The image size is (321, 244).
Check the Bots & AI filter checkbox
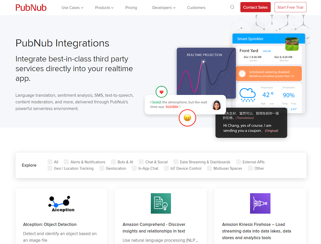(114, 162)
